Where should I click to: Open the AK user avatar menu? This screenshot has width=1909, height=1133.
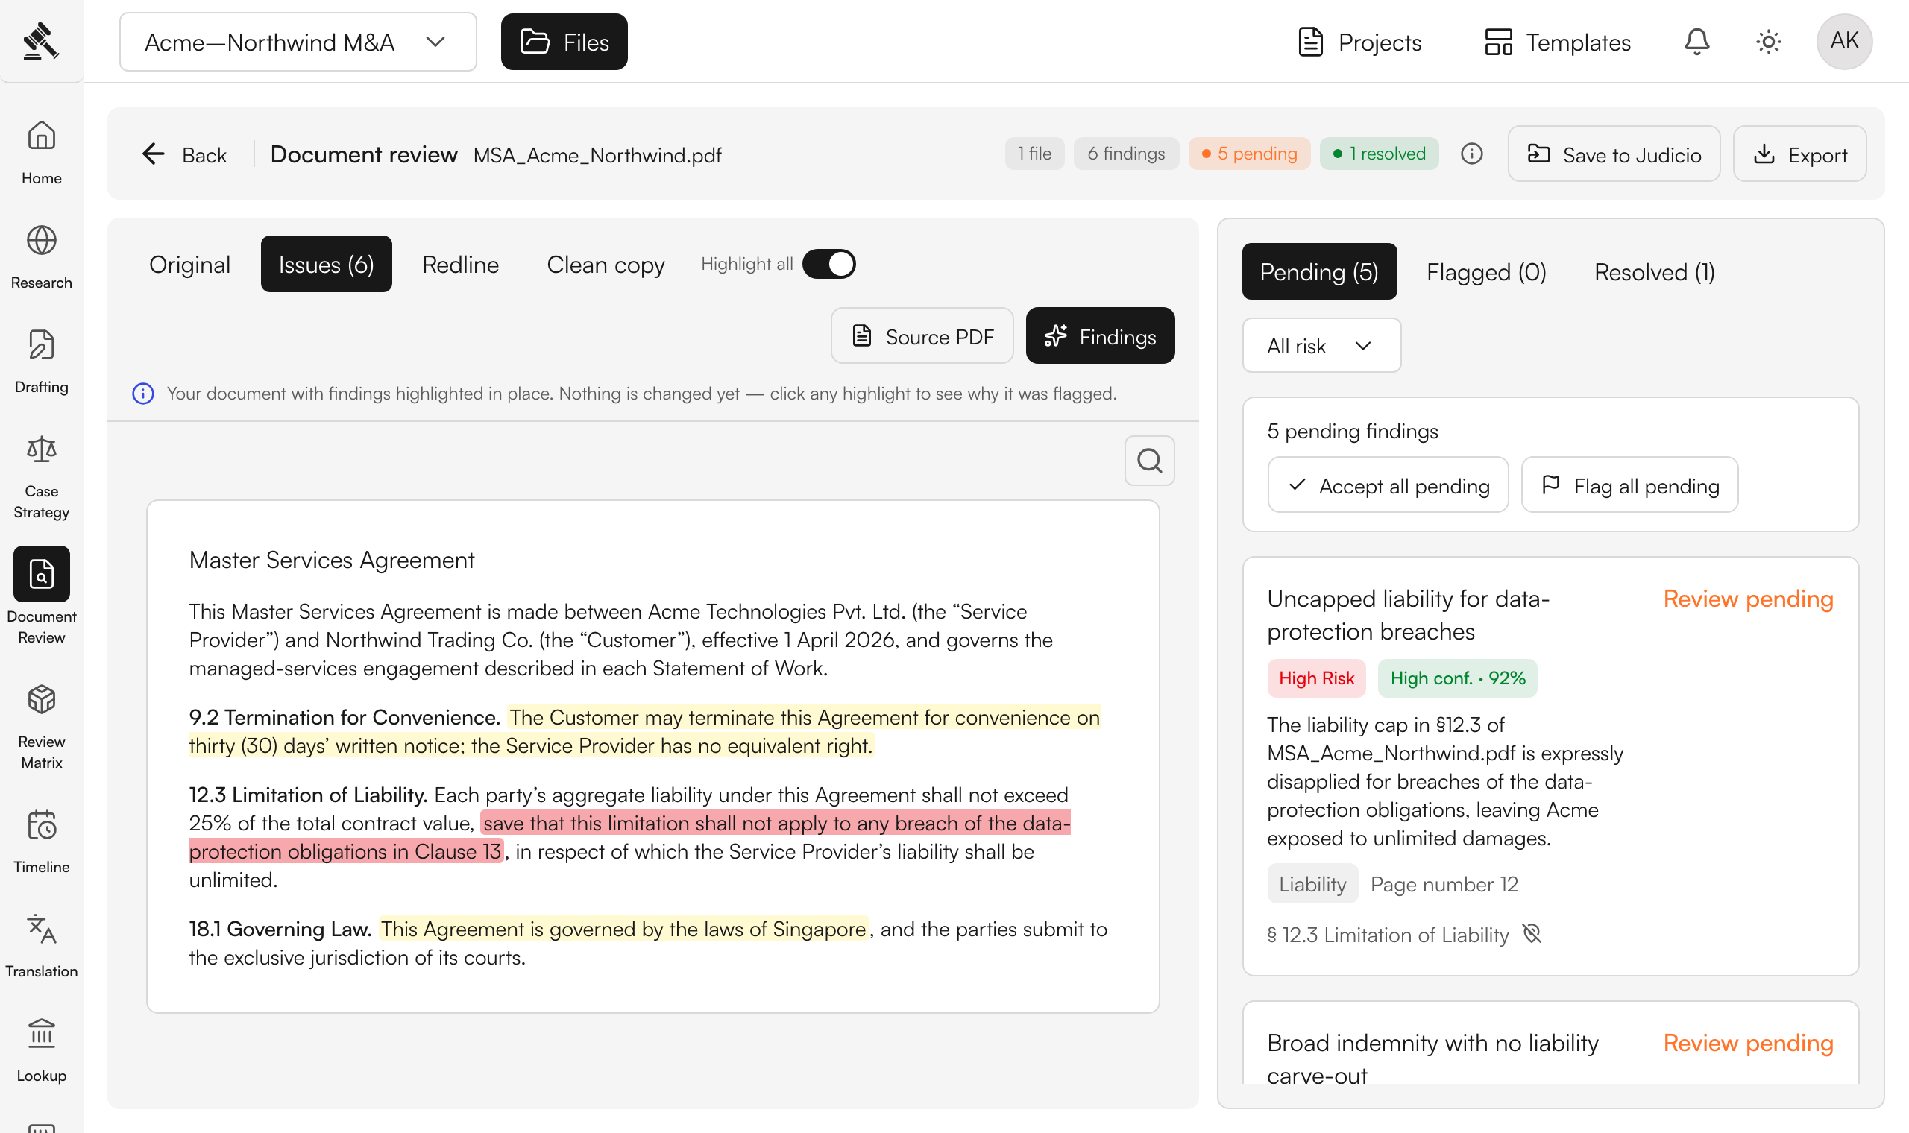pos(1844,41)
